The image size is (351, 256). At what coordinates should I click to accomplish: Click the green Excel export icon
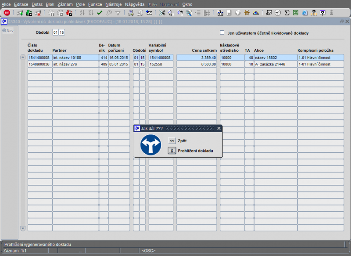pos(295,13)
